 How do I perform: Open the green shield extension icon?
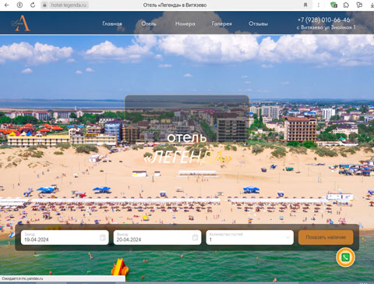(x=333, y=5)
